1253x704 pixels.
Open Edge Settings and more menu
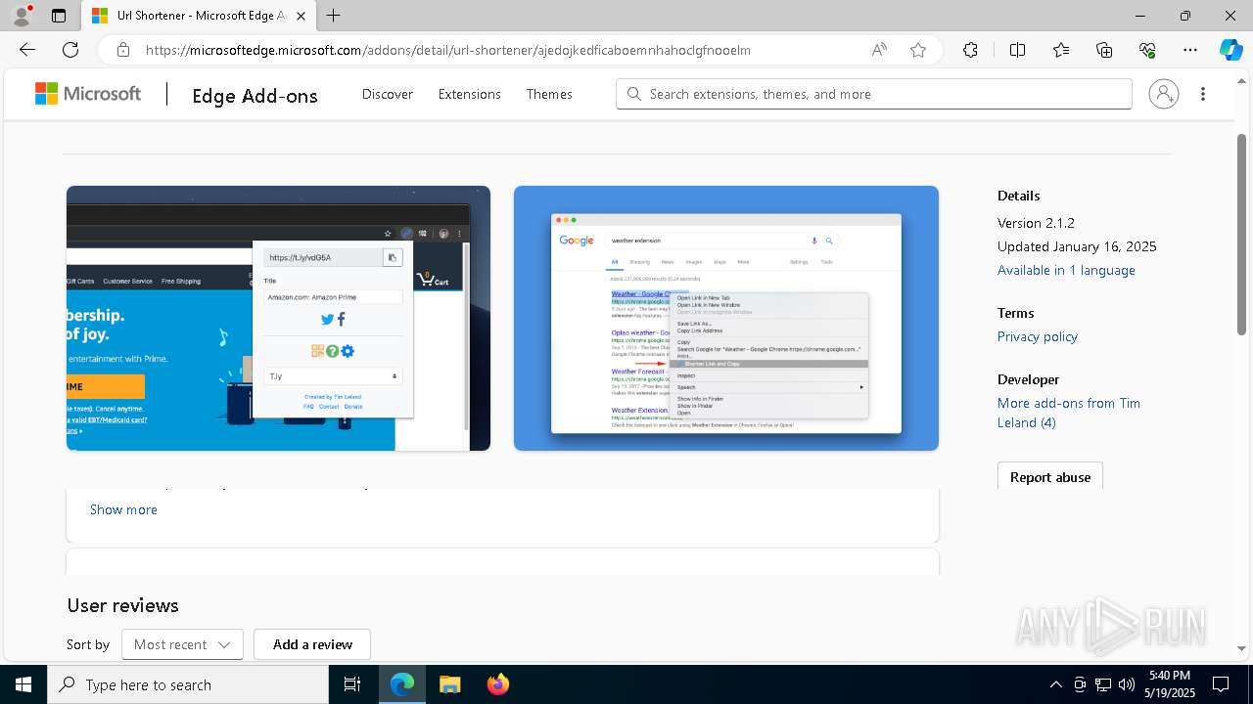[x=1190, y=50]
